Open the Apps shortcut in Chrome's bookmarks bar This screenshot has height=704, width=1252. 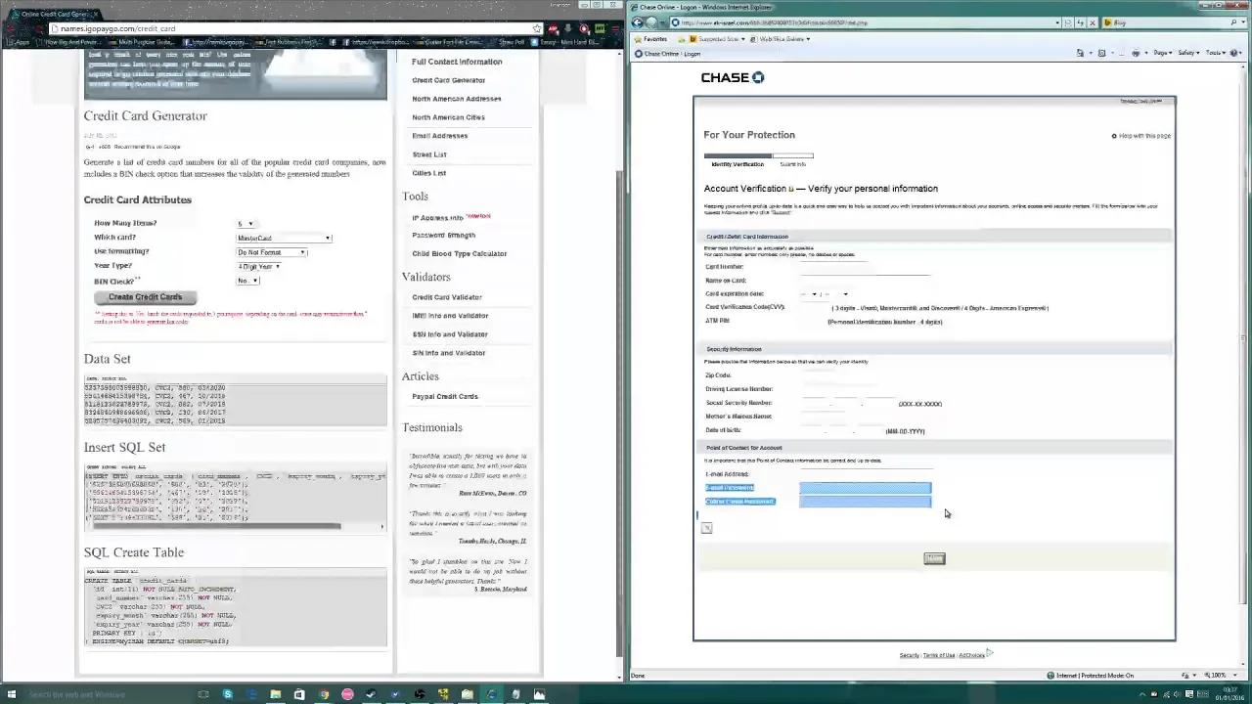(17, 42)
